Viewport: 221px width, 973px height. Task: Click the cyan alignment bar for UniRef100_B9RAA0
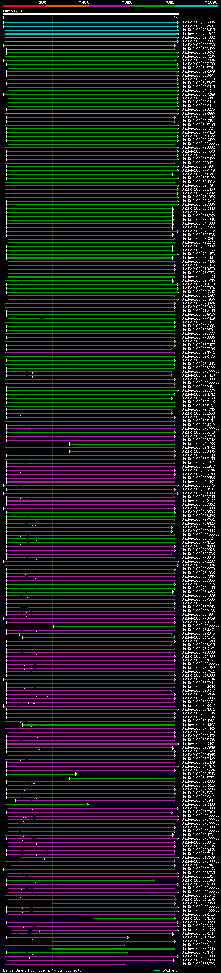(x=92, y=113)
